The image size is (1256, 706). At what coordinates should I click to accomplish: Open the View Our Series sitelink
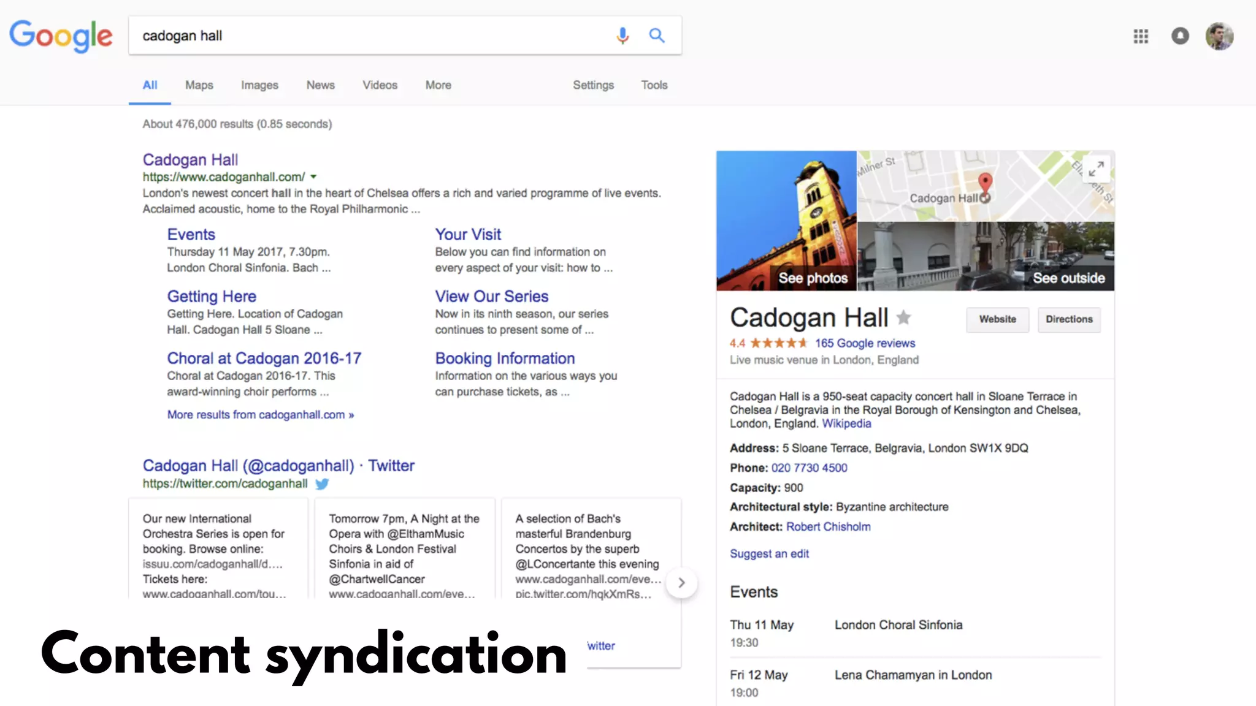click(x=492, y=297)
